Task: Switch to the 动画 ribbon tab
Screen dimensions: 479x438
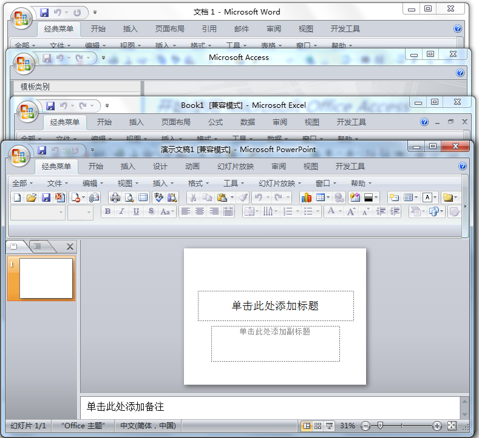Action: click(192, 167)
